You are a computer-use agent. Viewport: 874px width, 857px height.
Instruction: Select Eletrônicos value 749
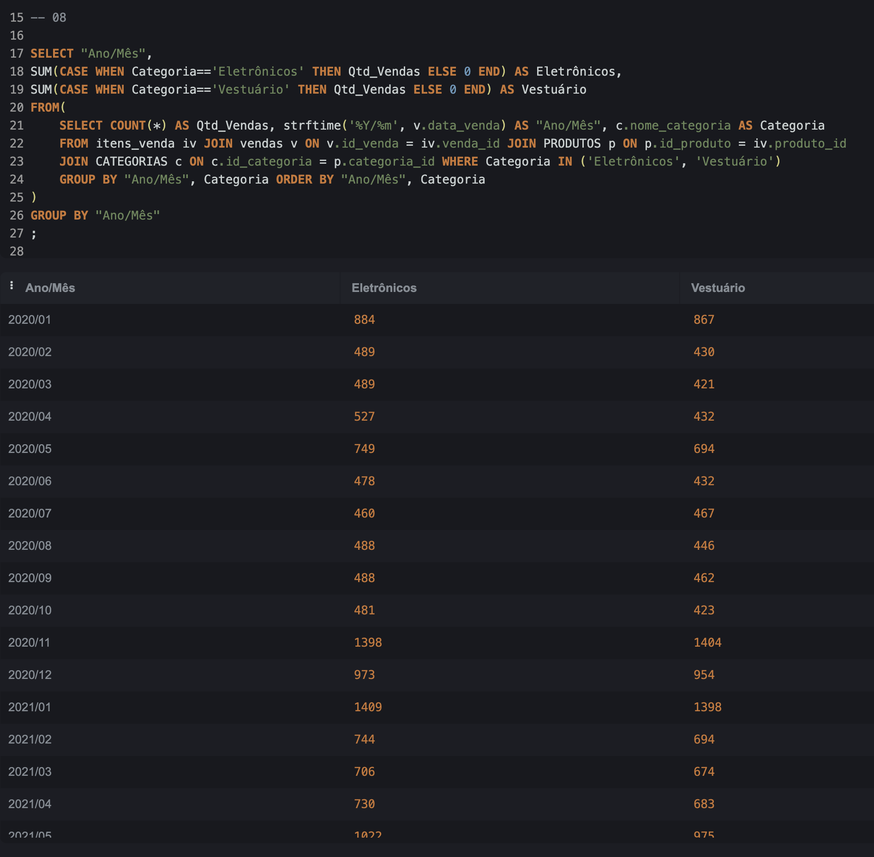click(364, 449)
